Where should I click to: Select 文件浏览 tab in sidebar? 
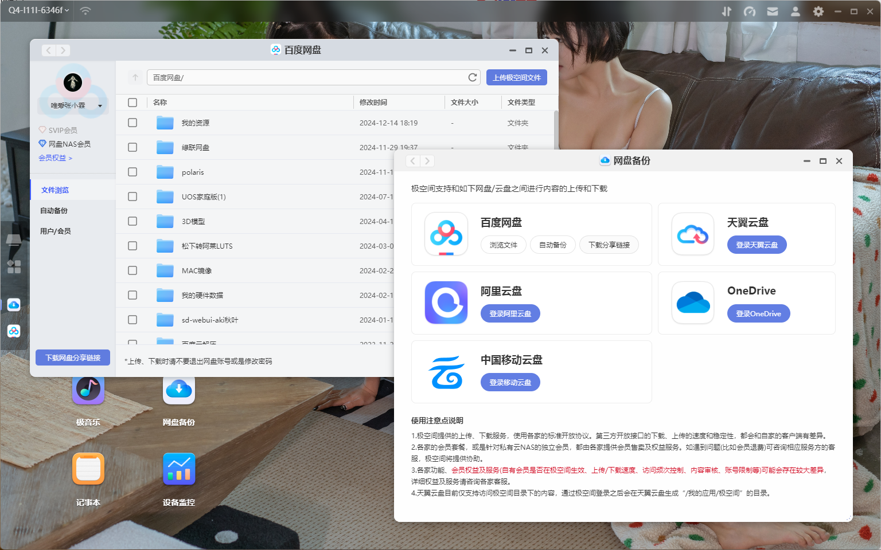point(73,190)
